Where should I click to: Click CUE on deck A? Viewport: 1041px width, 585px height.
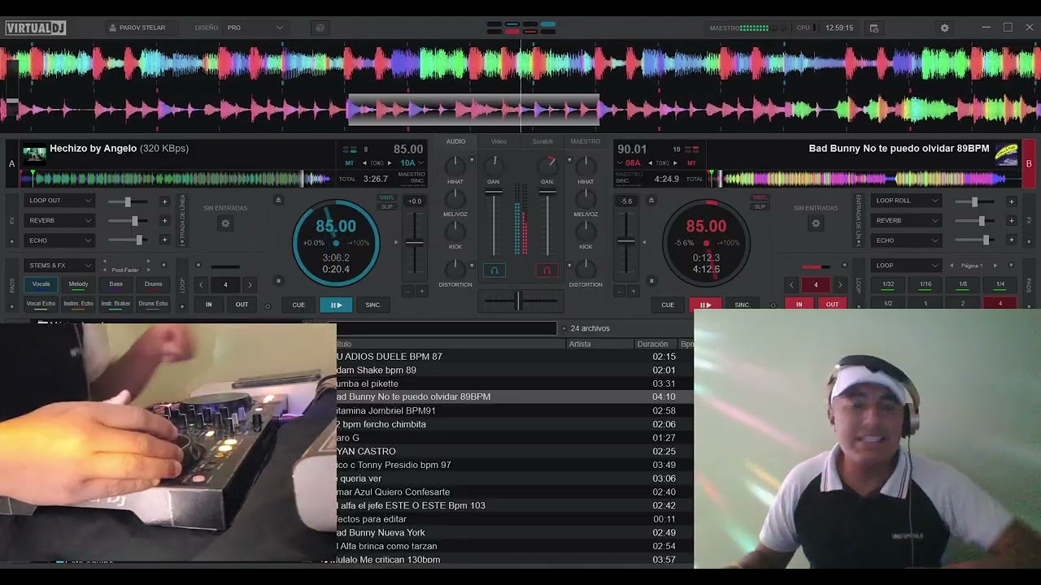(298, 305)
